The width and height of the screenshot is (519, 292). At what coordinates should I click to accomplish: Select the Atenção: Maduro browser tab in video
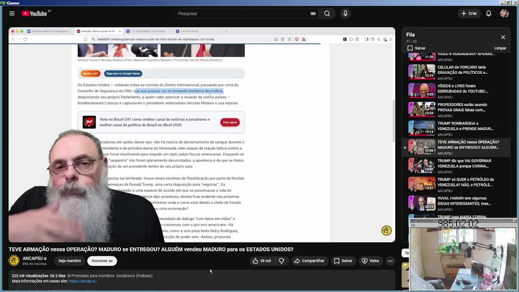click(98, 31)
